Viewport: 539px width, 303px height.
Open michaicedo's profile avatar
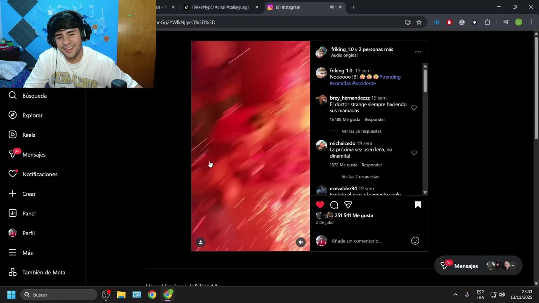[x=321, y=146]
